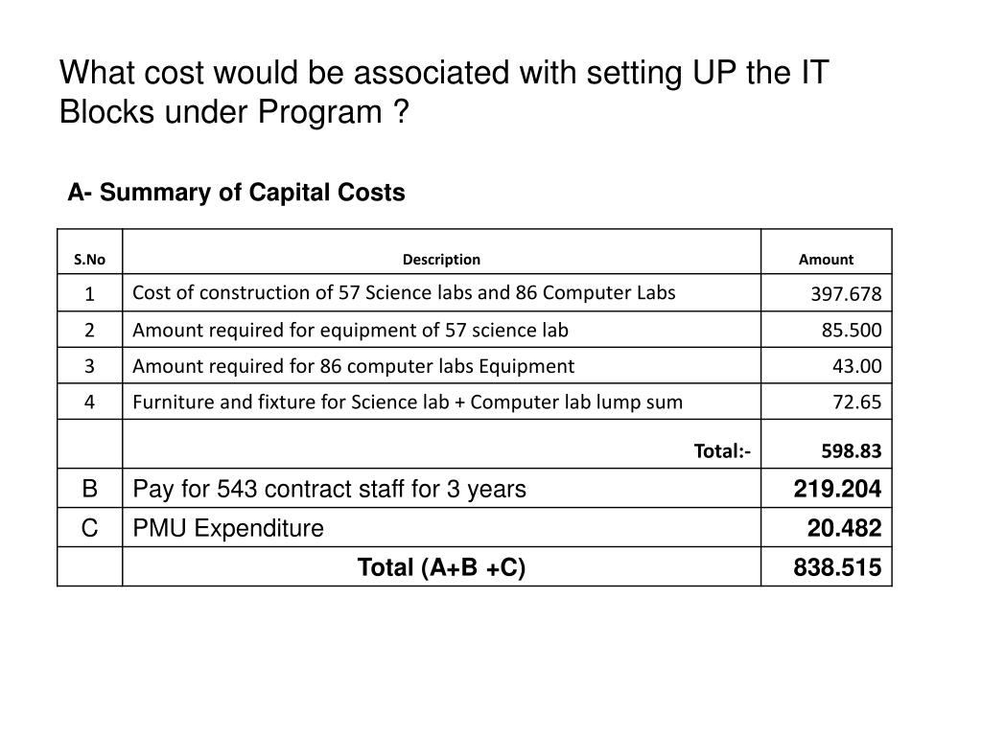Click the science lab equipment row description
Screen dimensions: 982x736
point(351,330)
